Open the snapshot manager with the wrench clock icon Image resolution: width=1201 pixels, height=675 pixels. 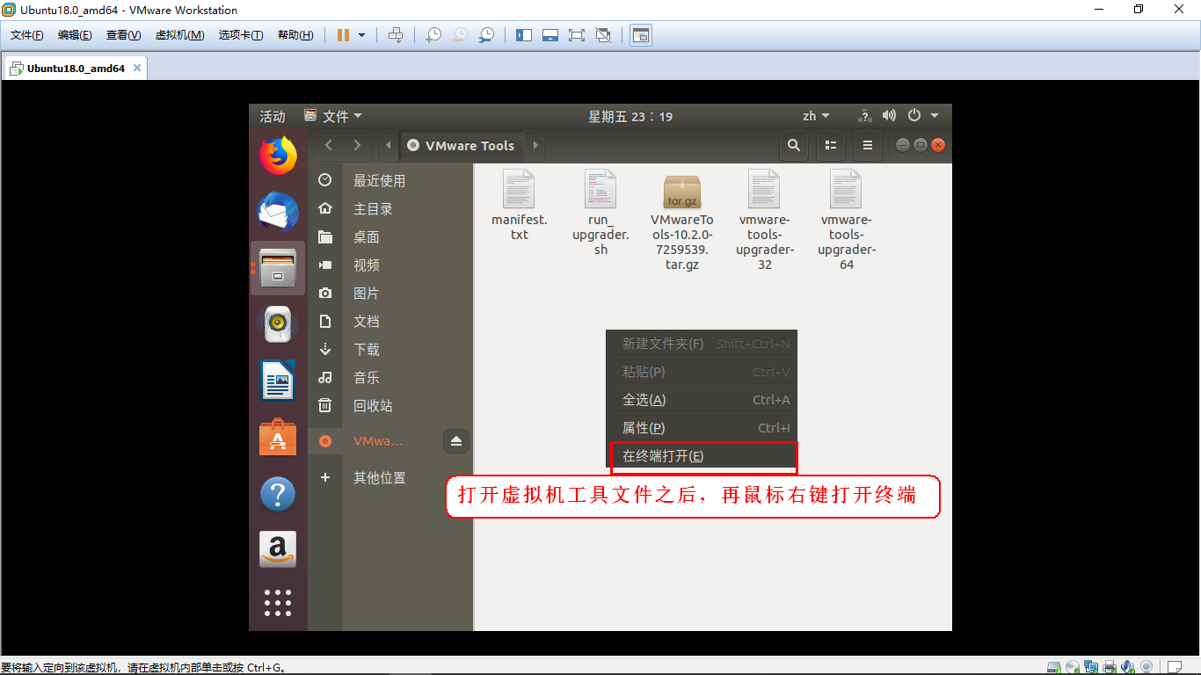[x=486, y=35]
